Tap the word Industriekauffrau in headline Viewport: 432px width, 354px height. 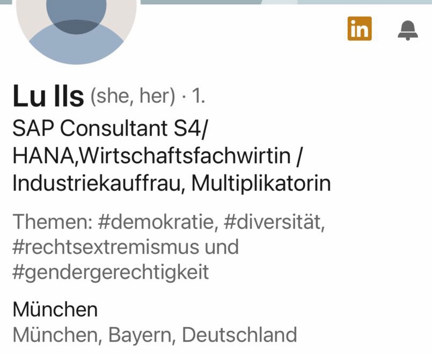click(99, 184)
